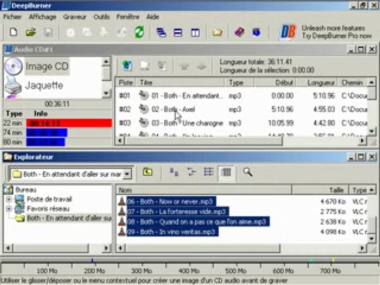Click the DB DeepBurner Pro logo
The image size is (380, 285).
coord(288,32)
